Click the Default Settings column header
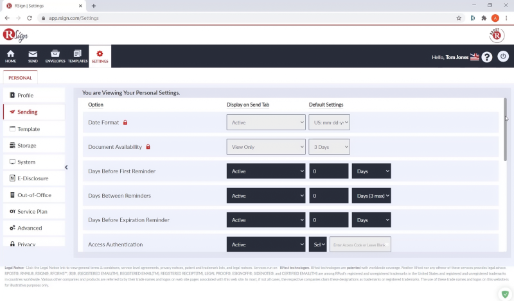This screenshot has width=514, height=301. click(x=326, y=105)
